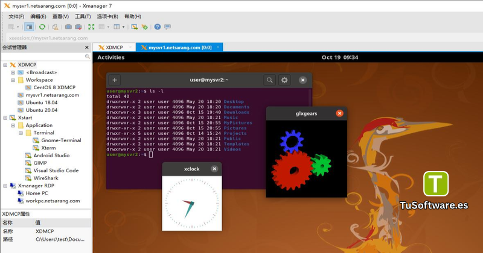The height and width of the screenshot is (253, 483).
Task: Select the CentOS 8 XDMCP session
Action: coord(54,87)
